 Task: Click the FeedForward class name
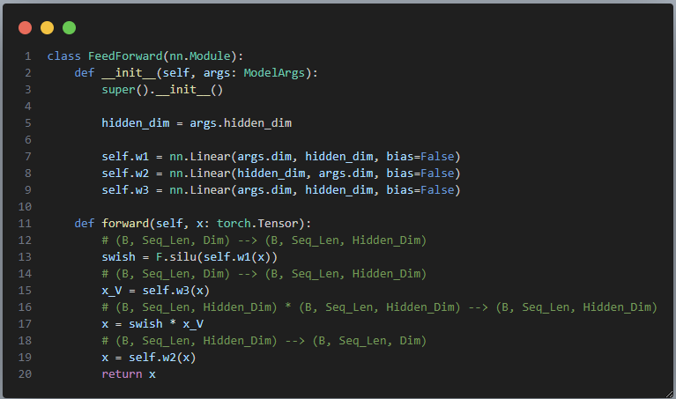[x=125, y=56]
